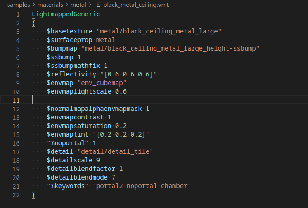
Task: Expand the chevron after materials breadcrumb
Action: tap(67, 5)
